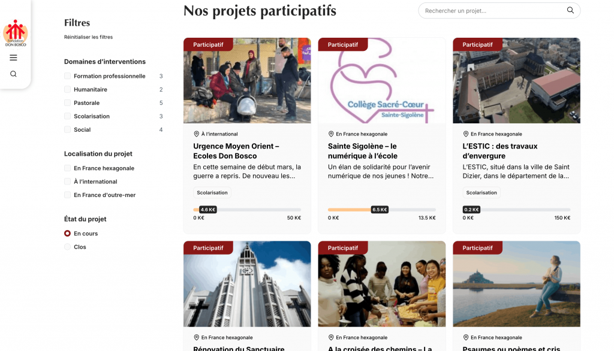This screenshot has width=614, height=351.
Task: Click location pin on L'ESTIC card
Action: pyautogui.click(x=465, y=134)
